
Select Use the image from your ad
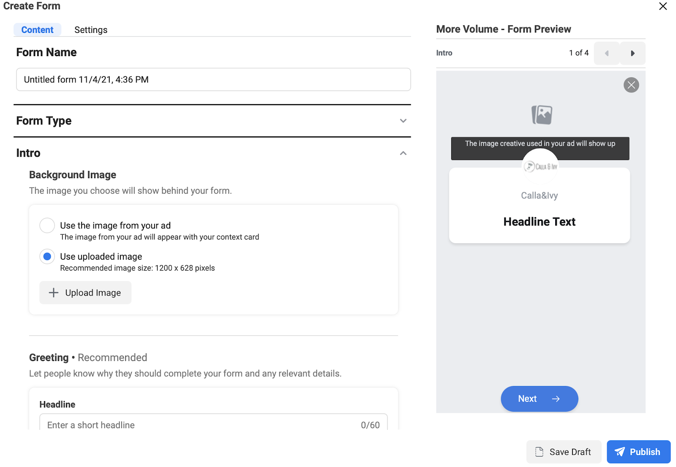pos(47,225)
